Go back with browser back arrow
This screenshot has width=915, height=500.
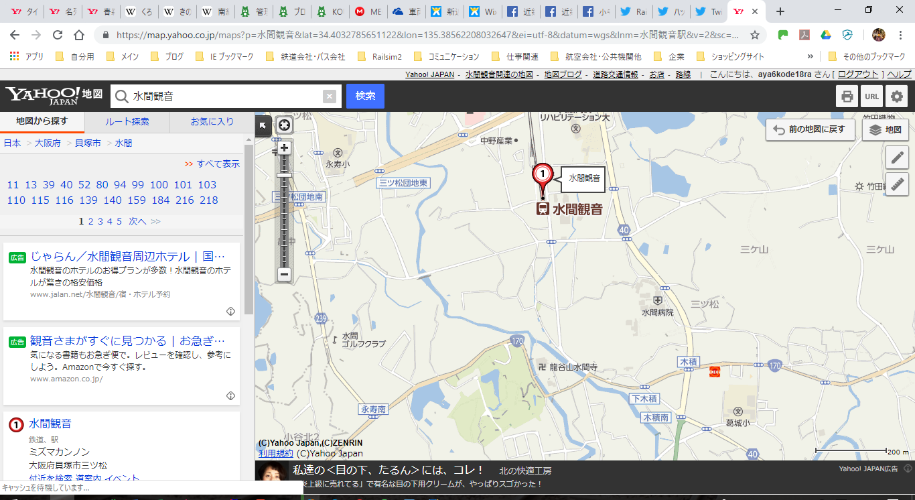(x=15, y=35)
